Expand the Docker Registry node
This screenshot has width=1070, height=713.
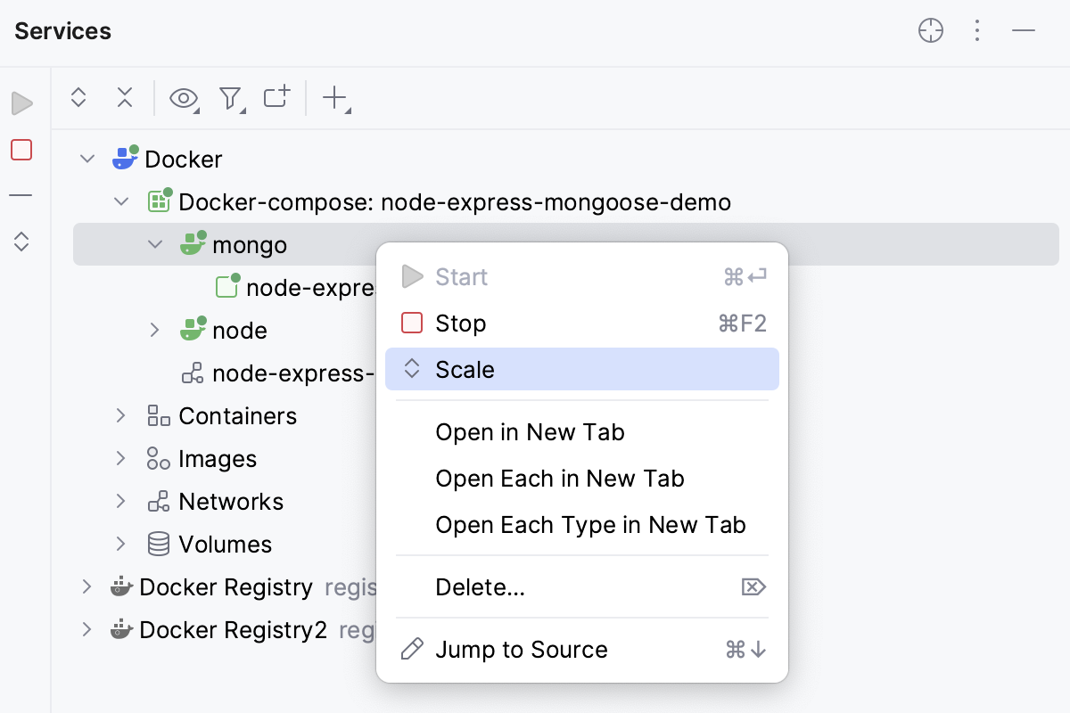point(86,587)
